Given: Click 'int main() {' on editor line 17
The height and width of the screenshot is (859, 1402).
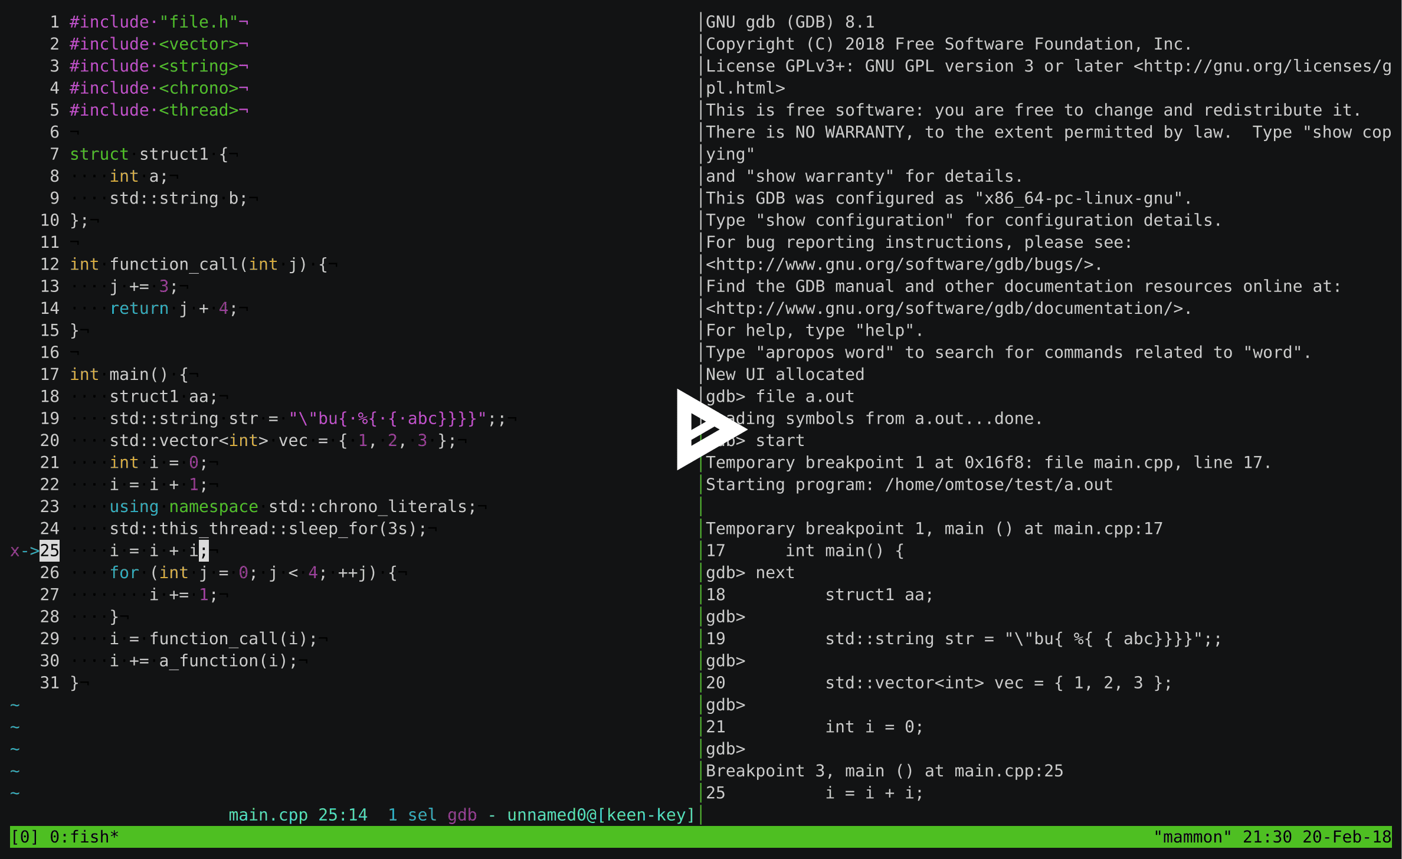Looking at the screenshot, I should point(129,374).
